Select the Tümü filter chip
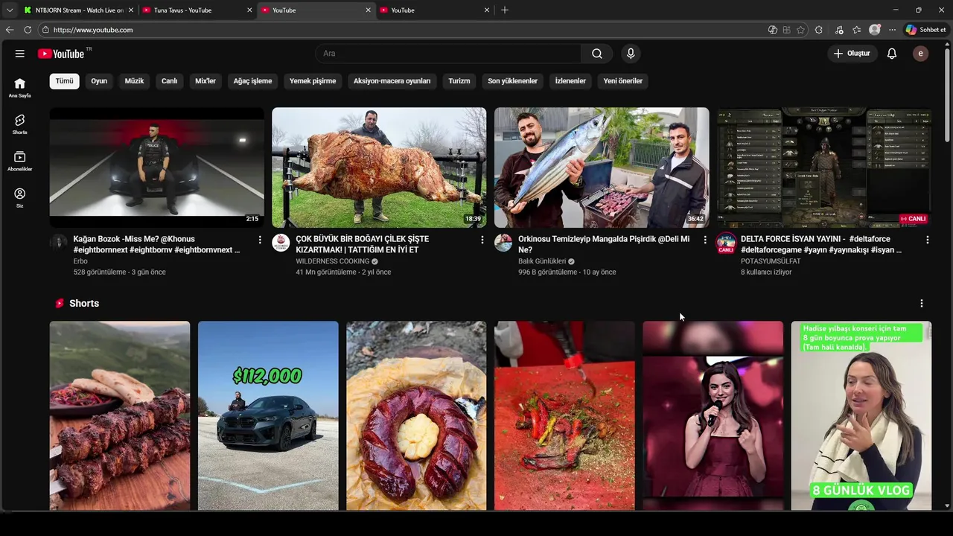 coord(65,81)
